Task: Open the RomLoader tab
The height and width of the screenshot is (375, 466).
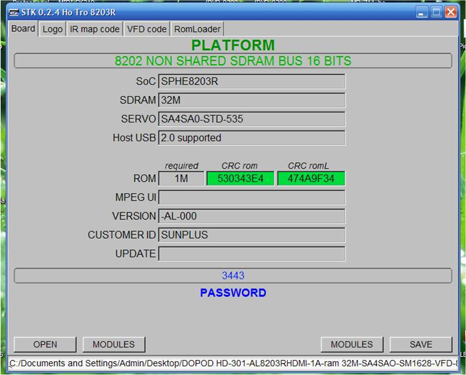Action: (197, 29)
